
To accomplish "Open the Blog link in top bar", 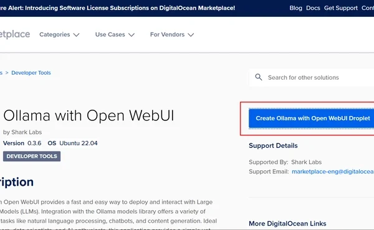I will (x=295, y=8).
